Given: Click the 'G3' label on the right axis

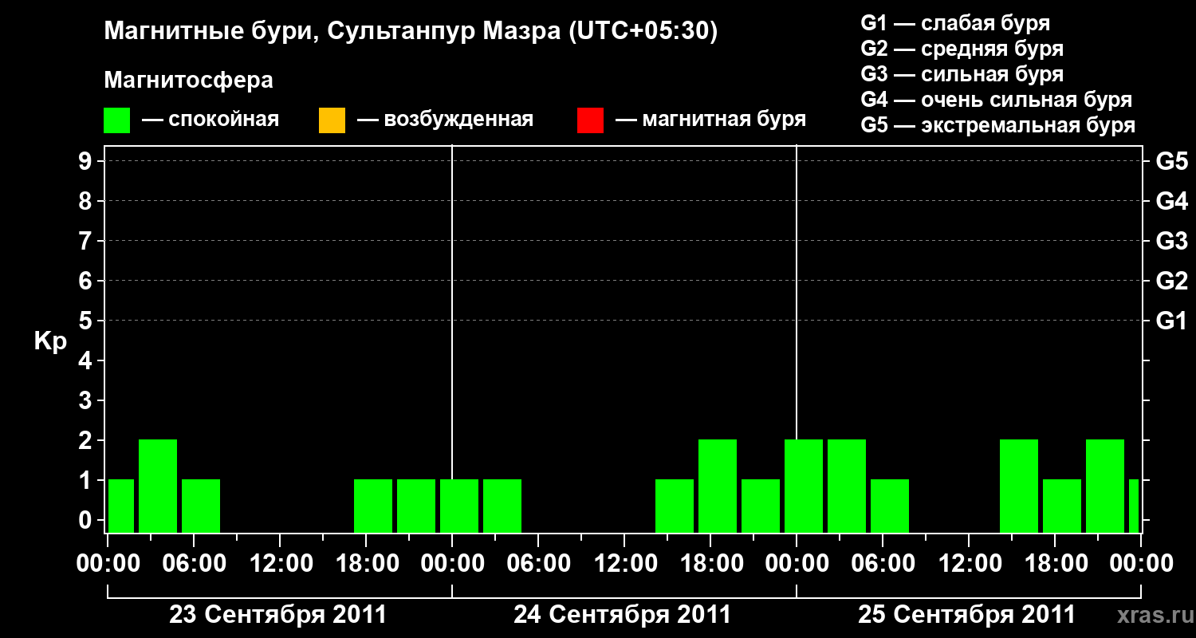Looking at the screenshot, I should click(1171, 242).
